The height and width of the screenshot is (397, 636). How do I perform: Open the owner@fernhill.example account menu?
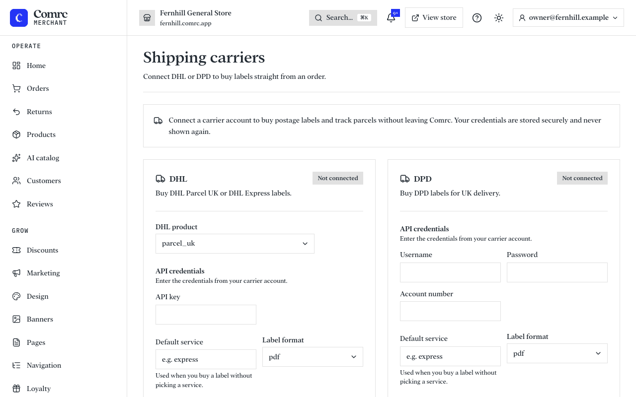pyautogui.click(x=568, y=18)
